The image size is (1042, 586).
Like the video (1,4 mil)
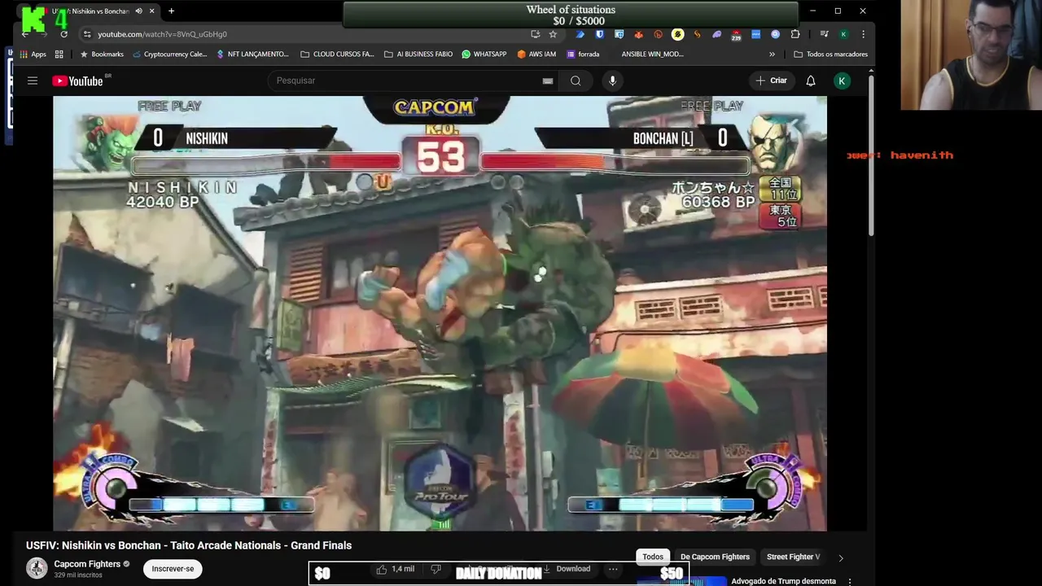(395, 569)
